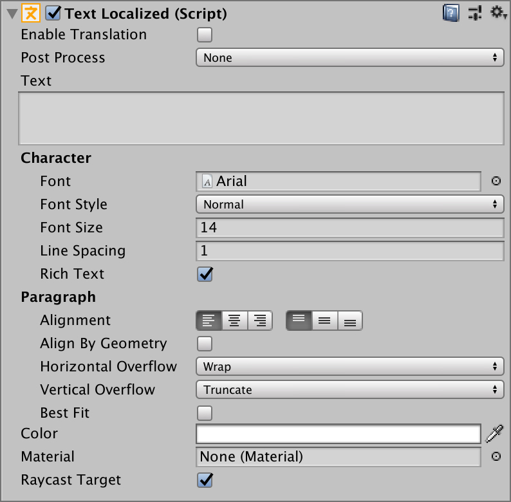Uncheck the Rich Text checkbox
The image size is (511, 502).
coord(205,274)
